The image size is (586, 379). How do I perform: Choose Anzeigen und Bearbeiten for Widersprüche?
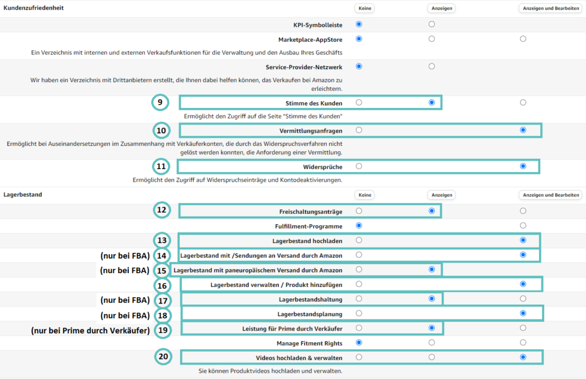click(523, 166)
